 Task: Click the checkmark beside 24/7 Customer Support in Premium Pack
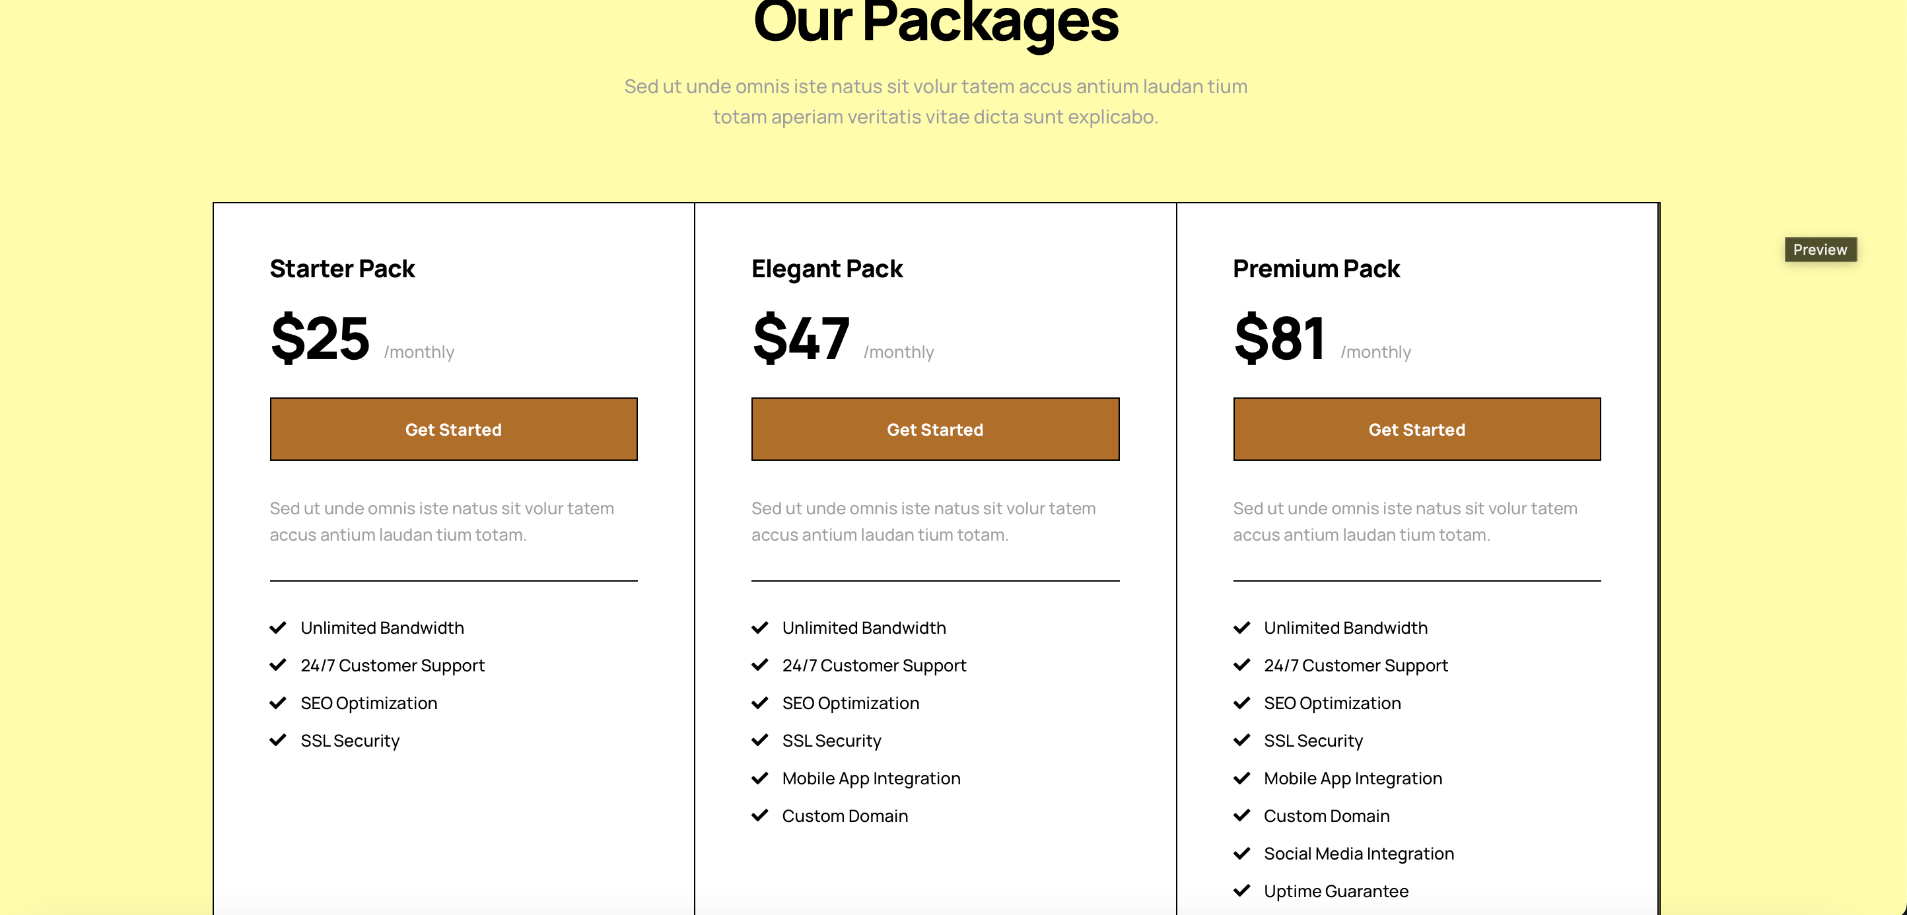1241,665
